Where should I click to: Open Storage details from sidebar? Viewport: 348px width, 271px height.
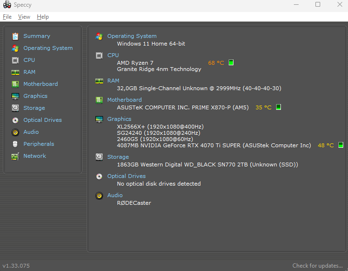click(x=34, y=108)
